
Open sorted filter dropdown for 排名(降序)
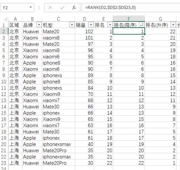142,25
